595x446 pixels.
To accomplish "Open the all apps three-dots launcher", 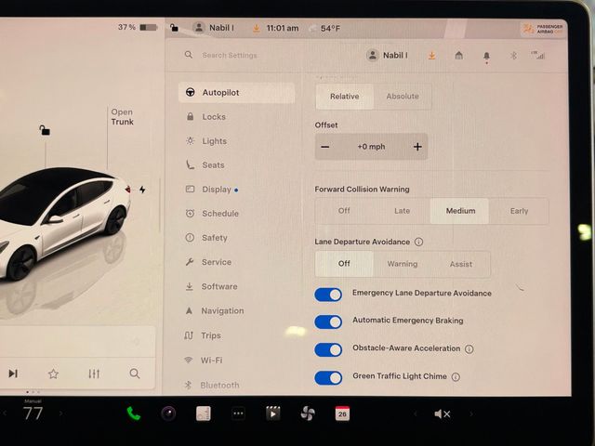I will click(238, 413).
